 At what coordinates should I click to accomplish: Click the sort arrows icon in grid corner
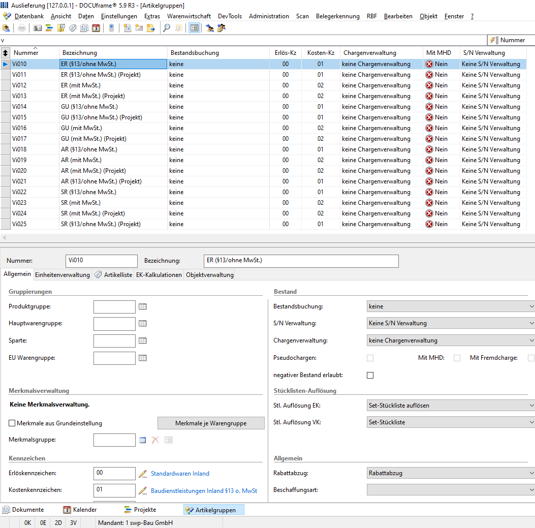tap(5, 53)
